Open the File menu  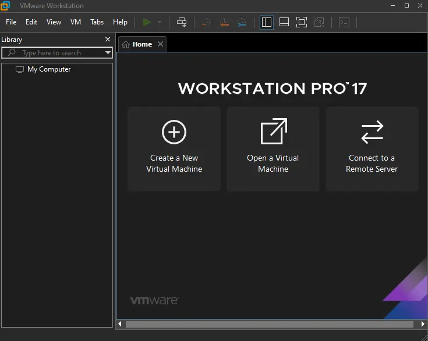tap(11, 22)
